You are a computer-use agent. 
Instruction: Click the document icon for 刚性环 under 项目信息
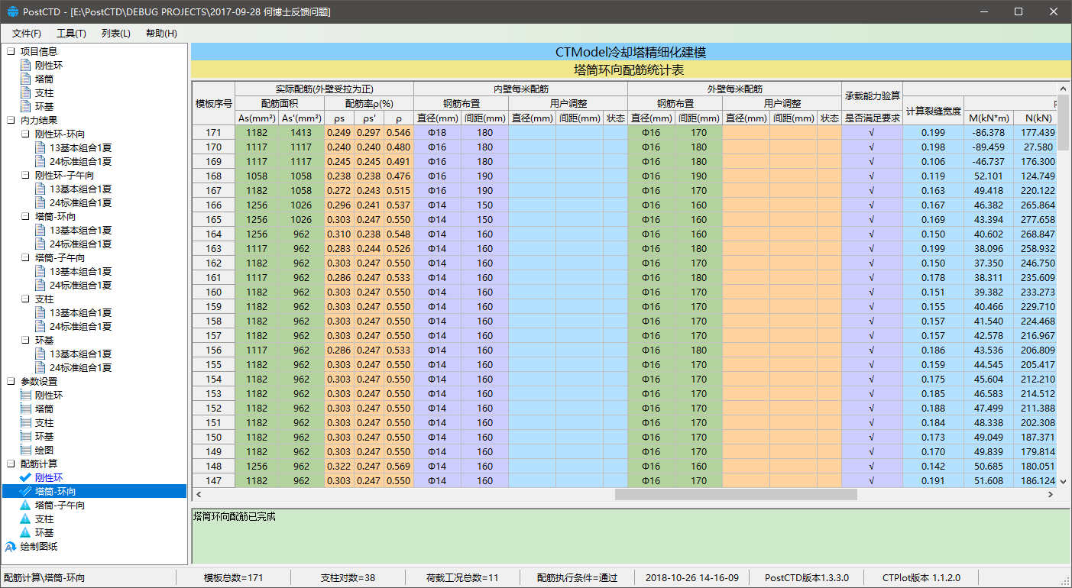tap(26, 66)
